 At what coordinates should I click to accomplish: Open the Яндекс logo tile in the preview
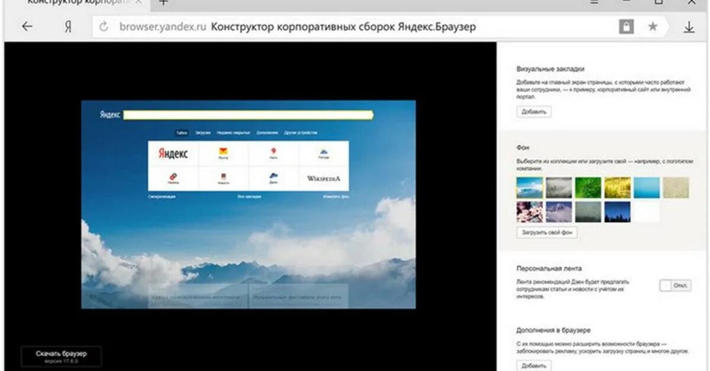[x=174, y=154]
